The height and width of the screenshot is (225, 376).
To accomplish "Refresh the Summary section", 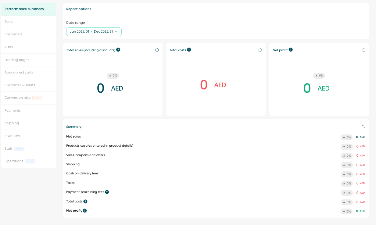I will pos(363,127).
